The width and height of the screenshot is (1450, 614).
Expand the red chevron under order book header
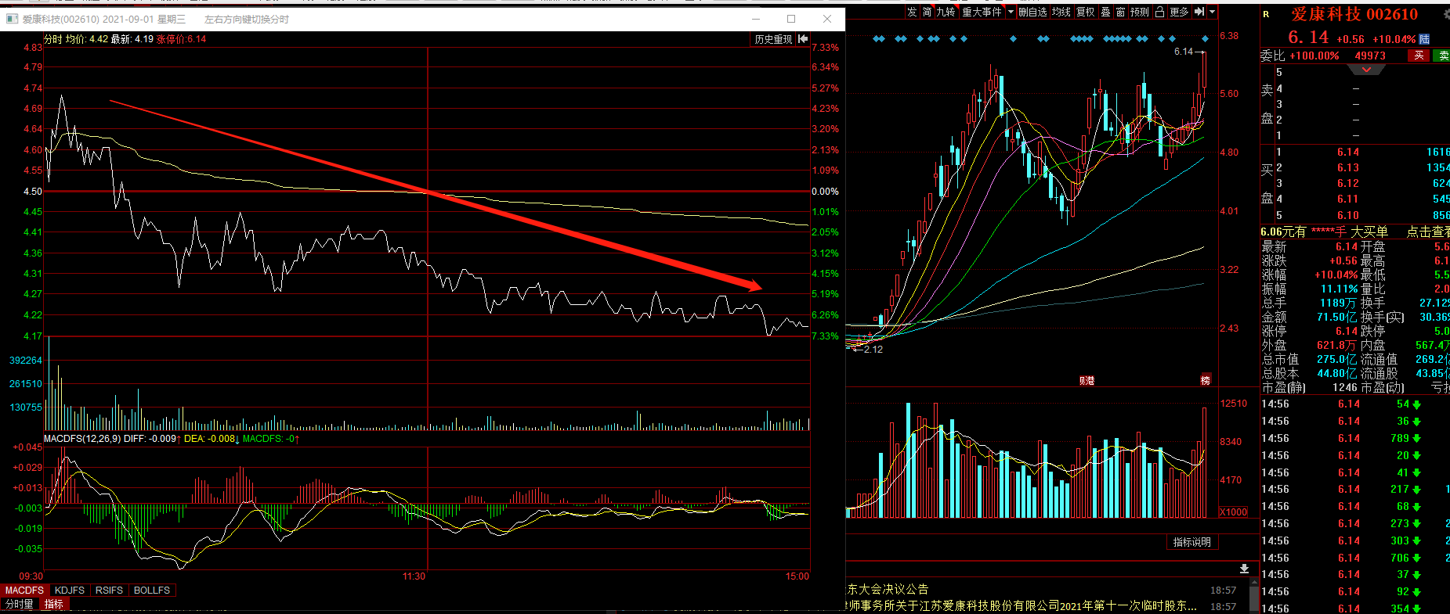click(1366, 70)
